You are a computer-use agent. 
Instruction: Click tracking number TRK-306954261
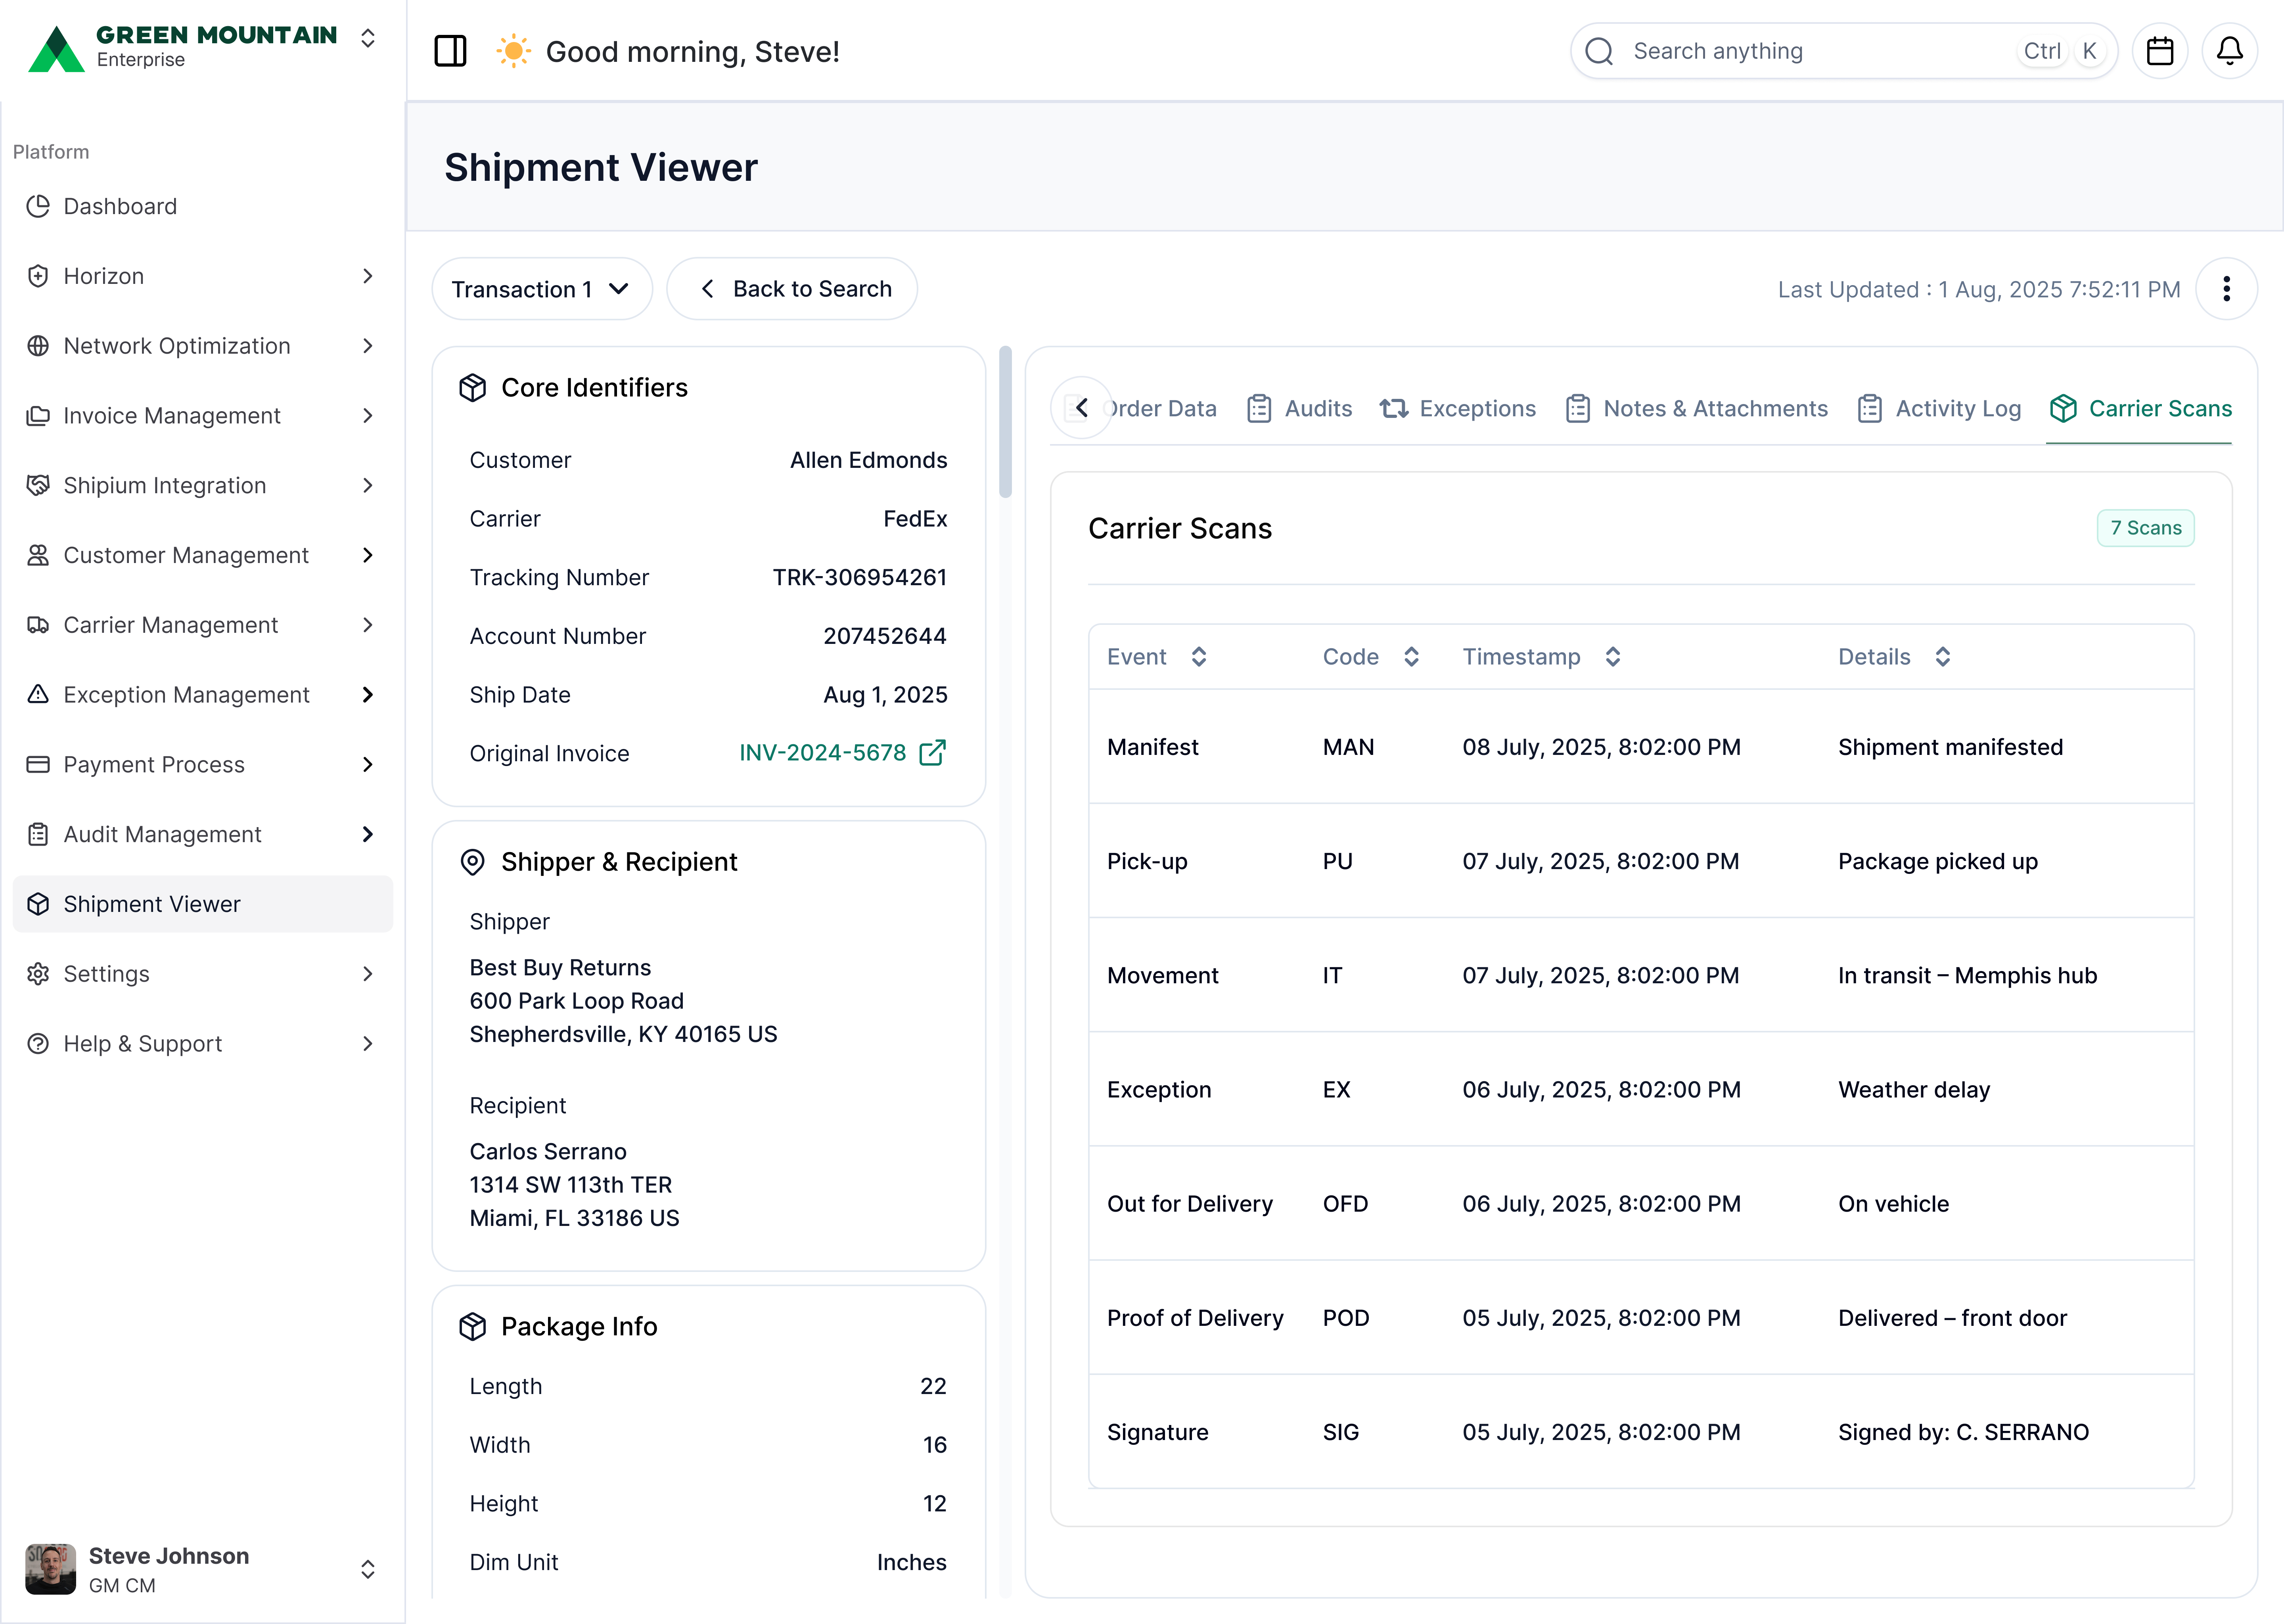point(860,578)
